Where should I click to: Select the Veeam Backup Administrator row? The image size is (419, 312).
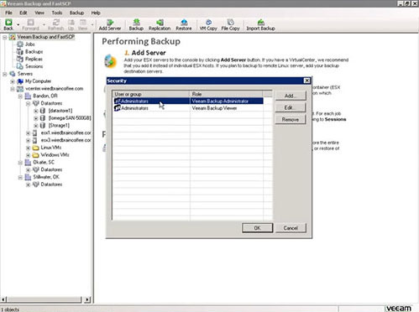[x=188, y=101]
